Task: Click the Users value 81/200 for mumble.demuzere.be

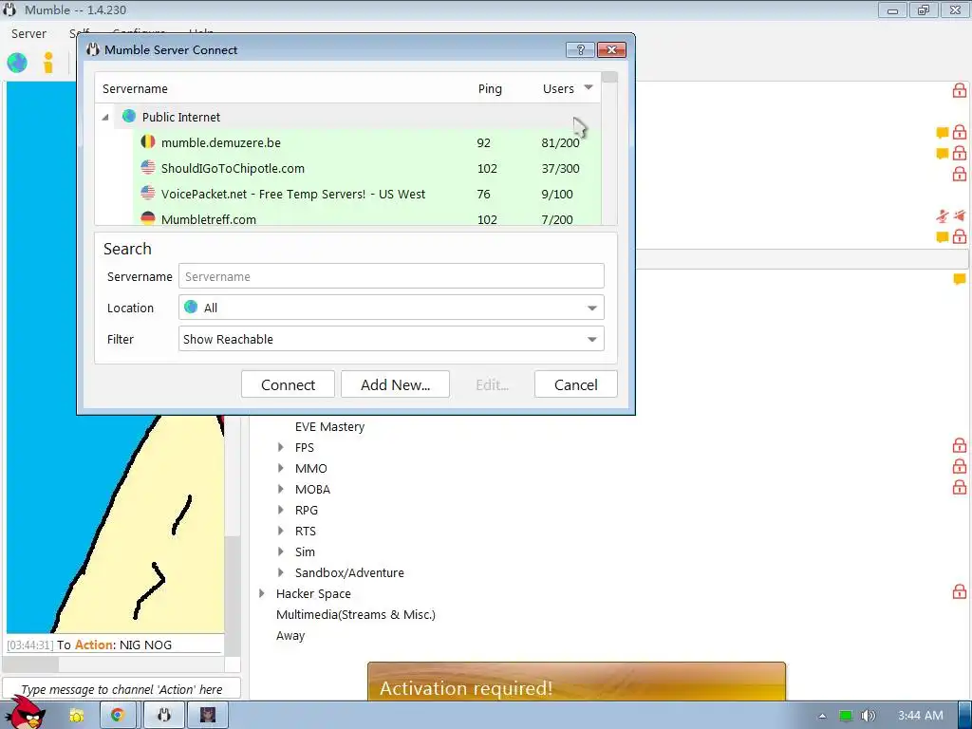Action: pos(560,142)
